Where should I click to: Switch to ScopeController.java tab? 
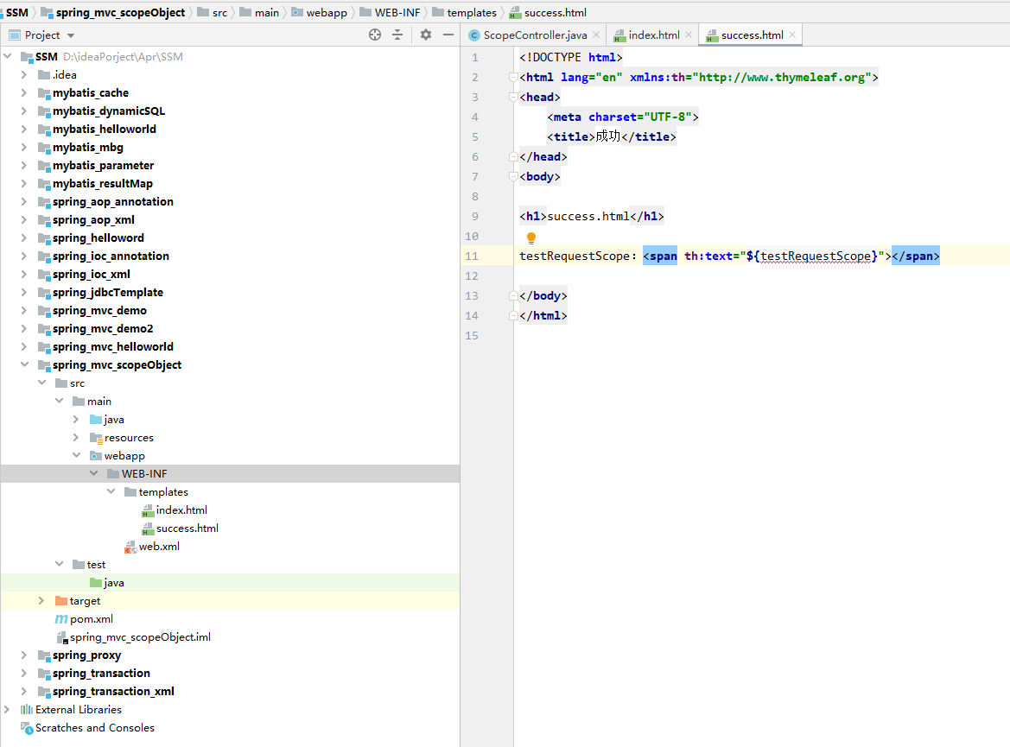point(535,35)
